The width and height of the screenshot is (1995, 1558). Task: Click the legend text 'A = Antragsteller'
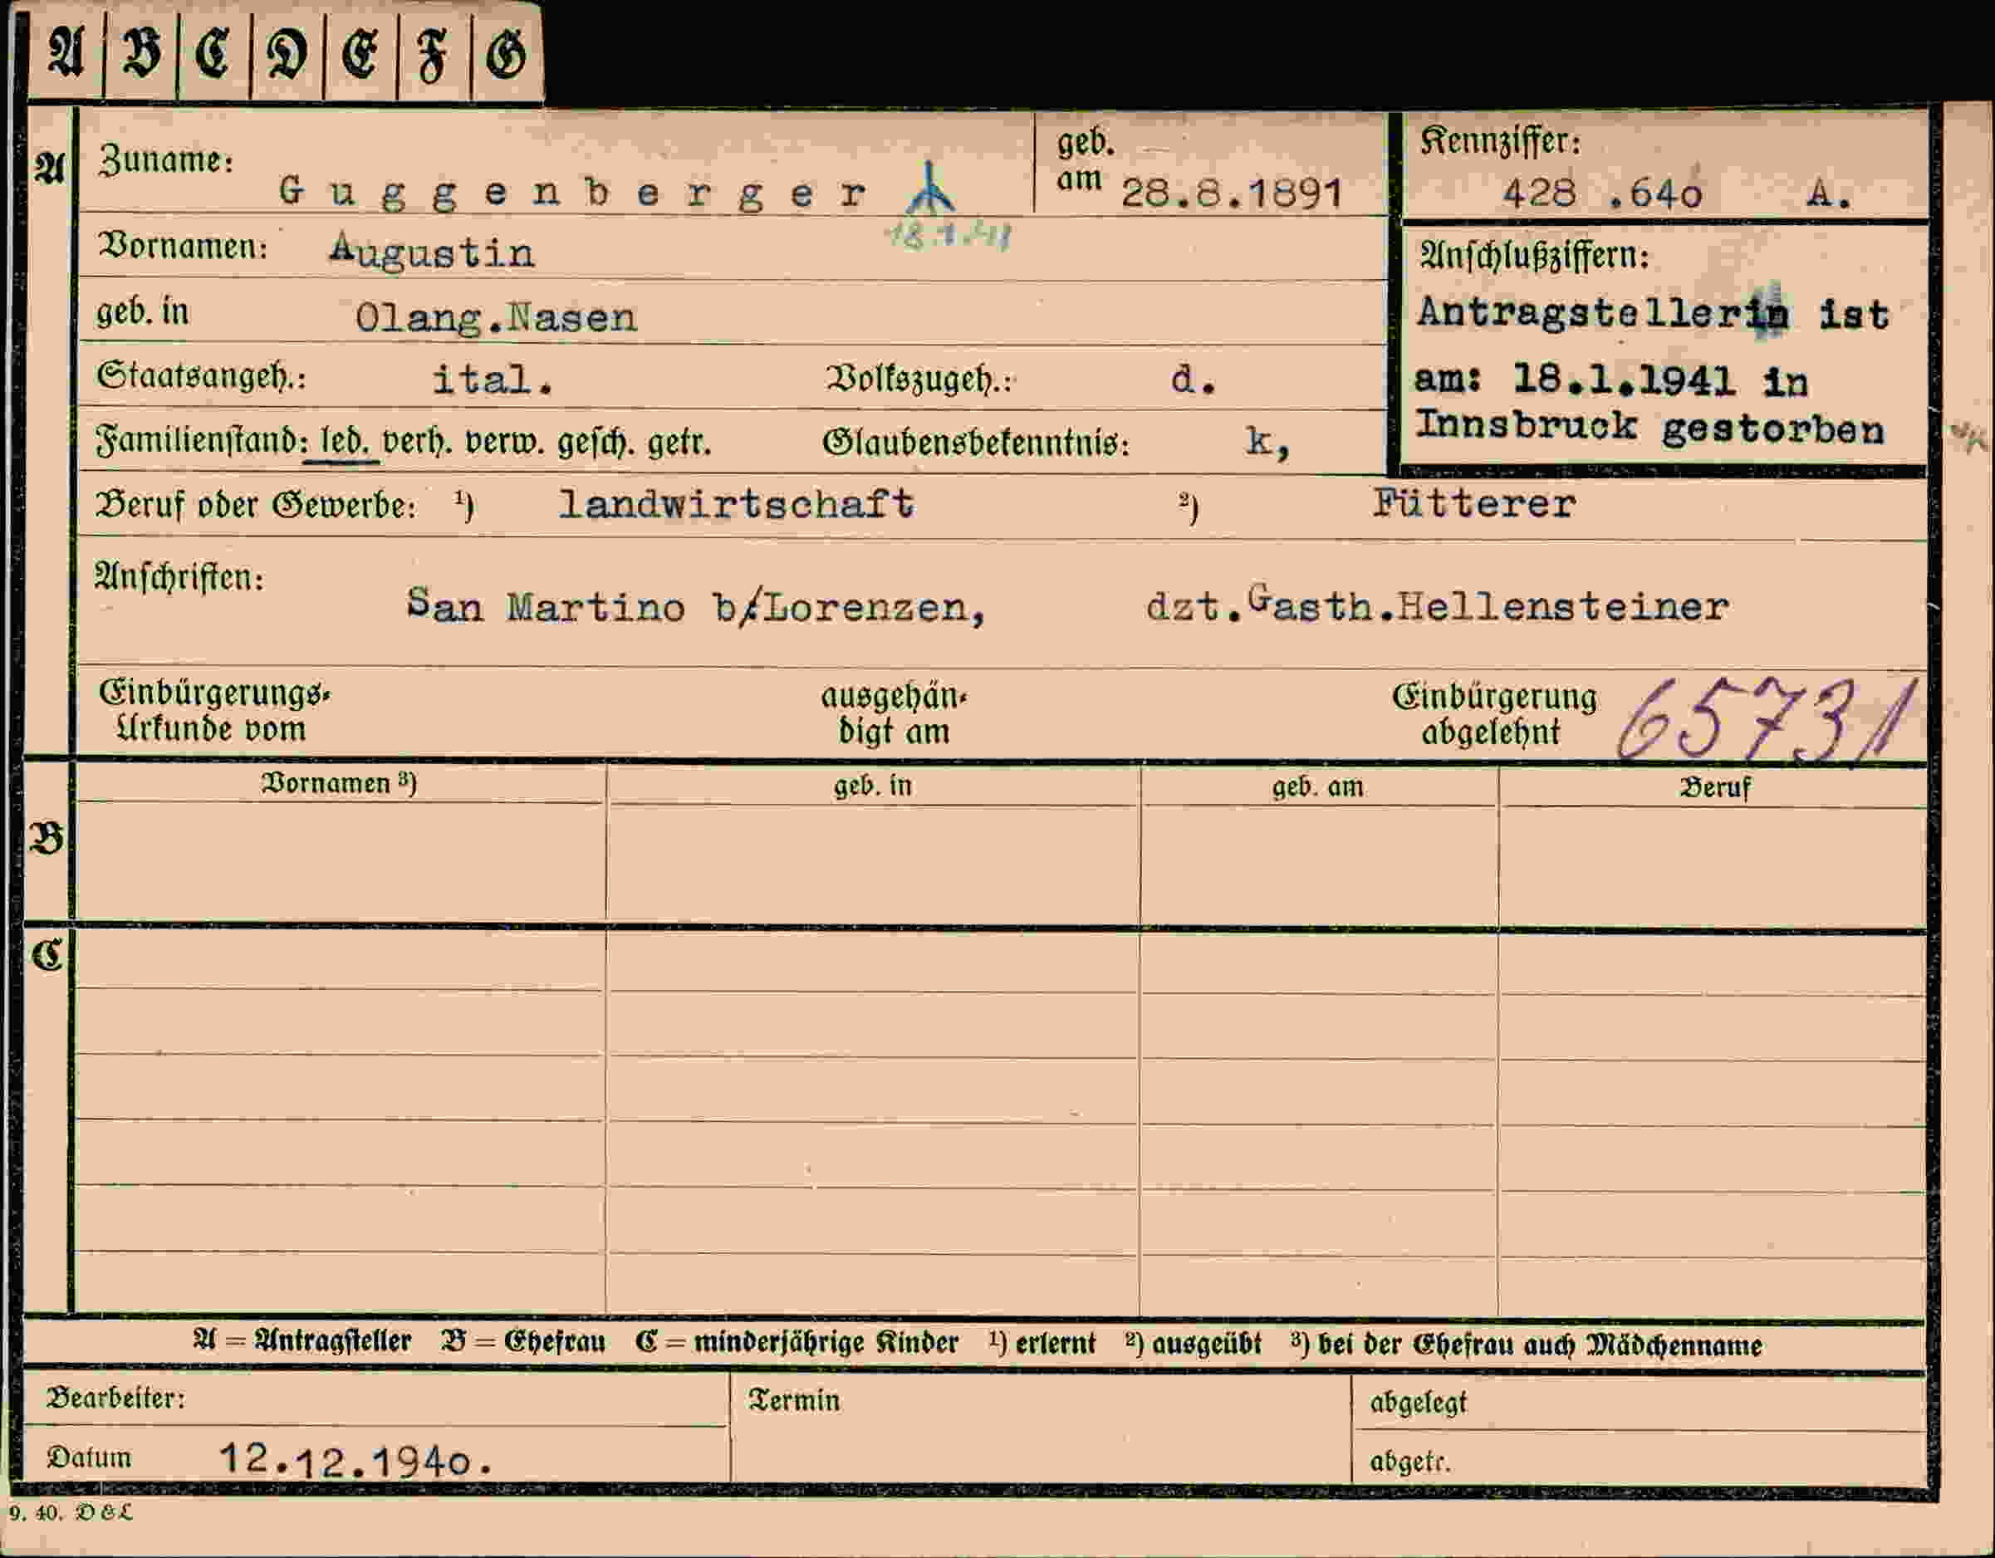pyautogui.click(x=302, y=1341)
